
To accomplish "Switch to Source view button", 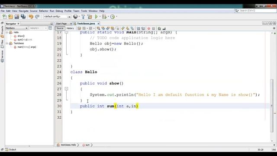I will (x=60, y=28).
